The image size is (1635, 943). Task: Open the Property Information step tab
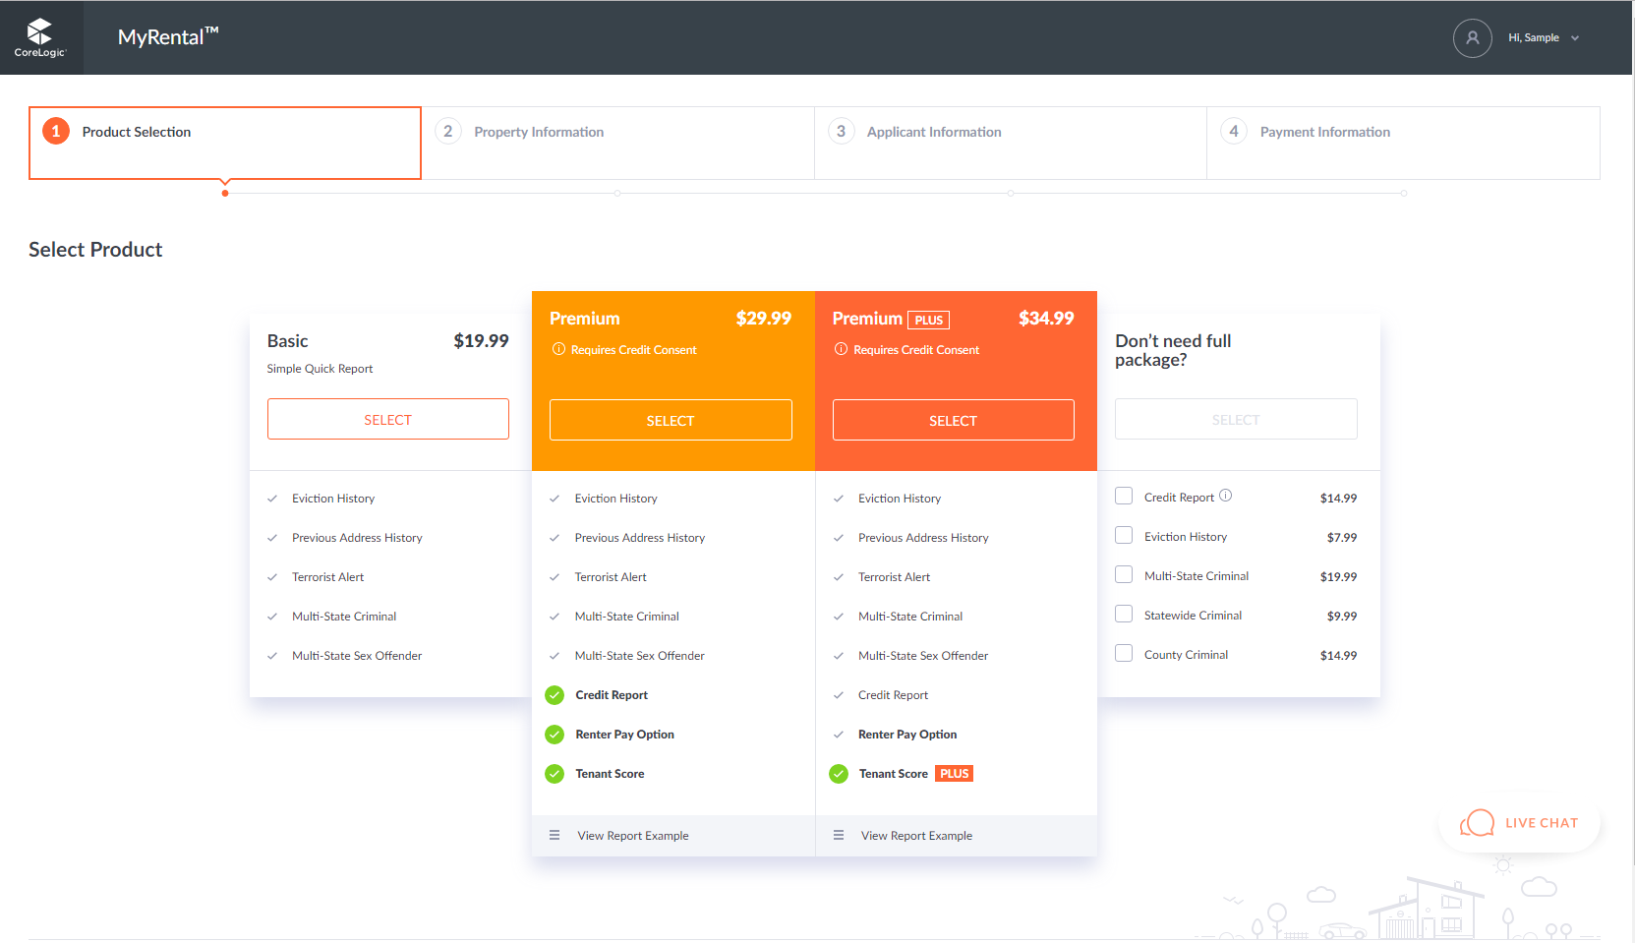(x=617, y=143)
